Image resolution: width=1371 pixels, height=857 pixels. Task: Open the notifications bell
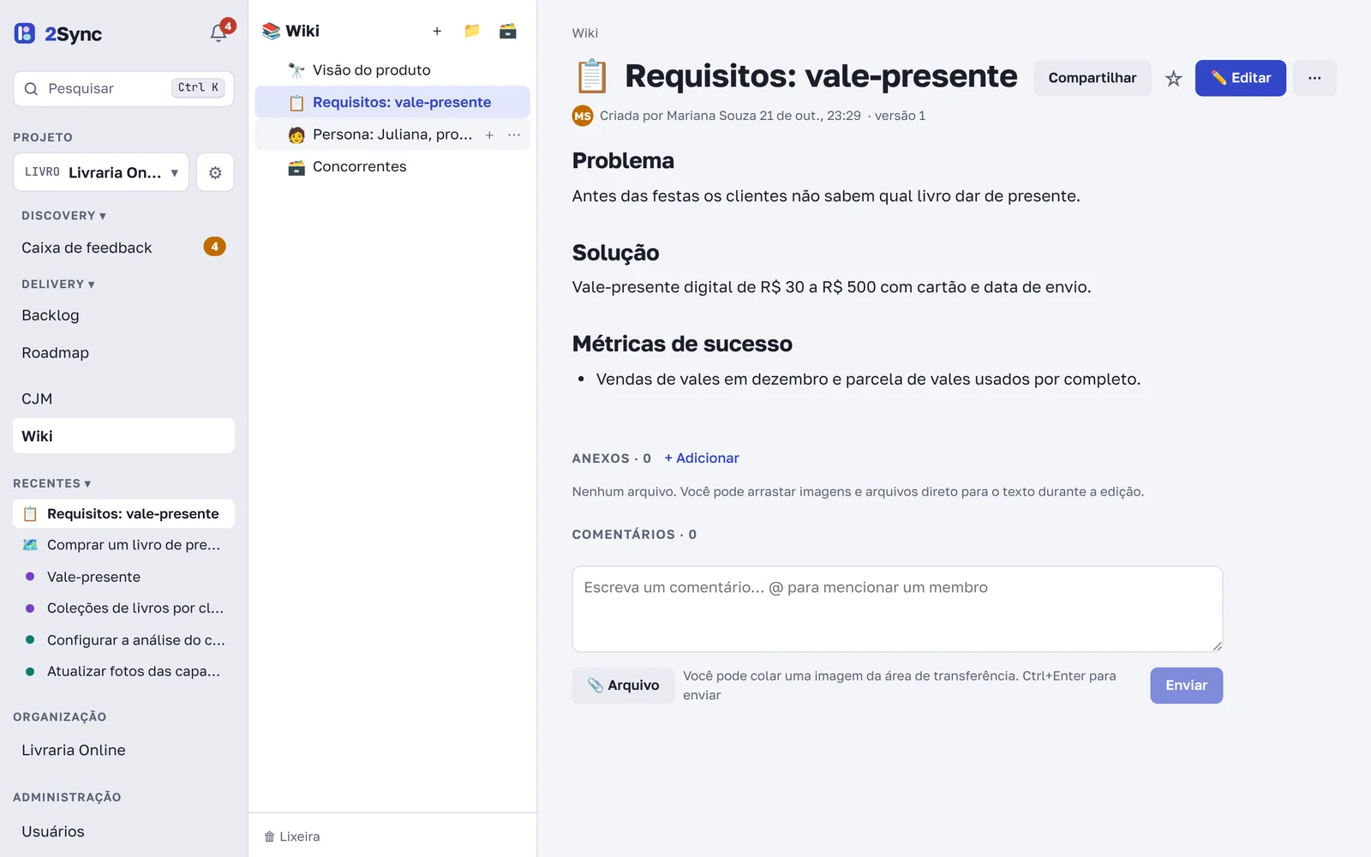219,33
